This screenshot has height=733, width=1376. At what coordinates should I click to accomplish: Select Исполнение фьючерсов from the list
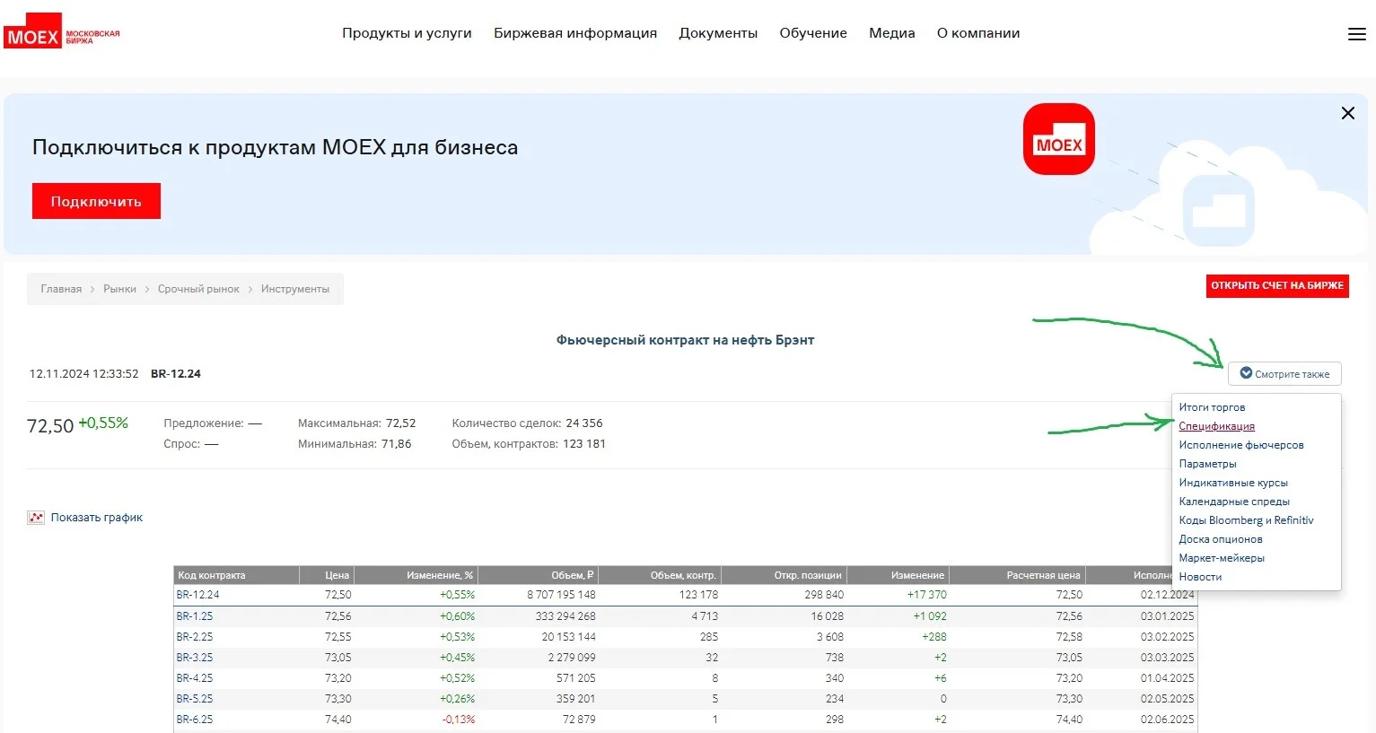click(1241, 445)
